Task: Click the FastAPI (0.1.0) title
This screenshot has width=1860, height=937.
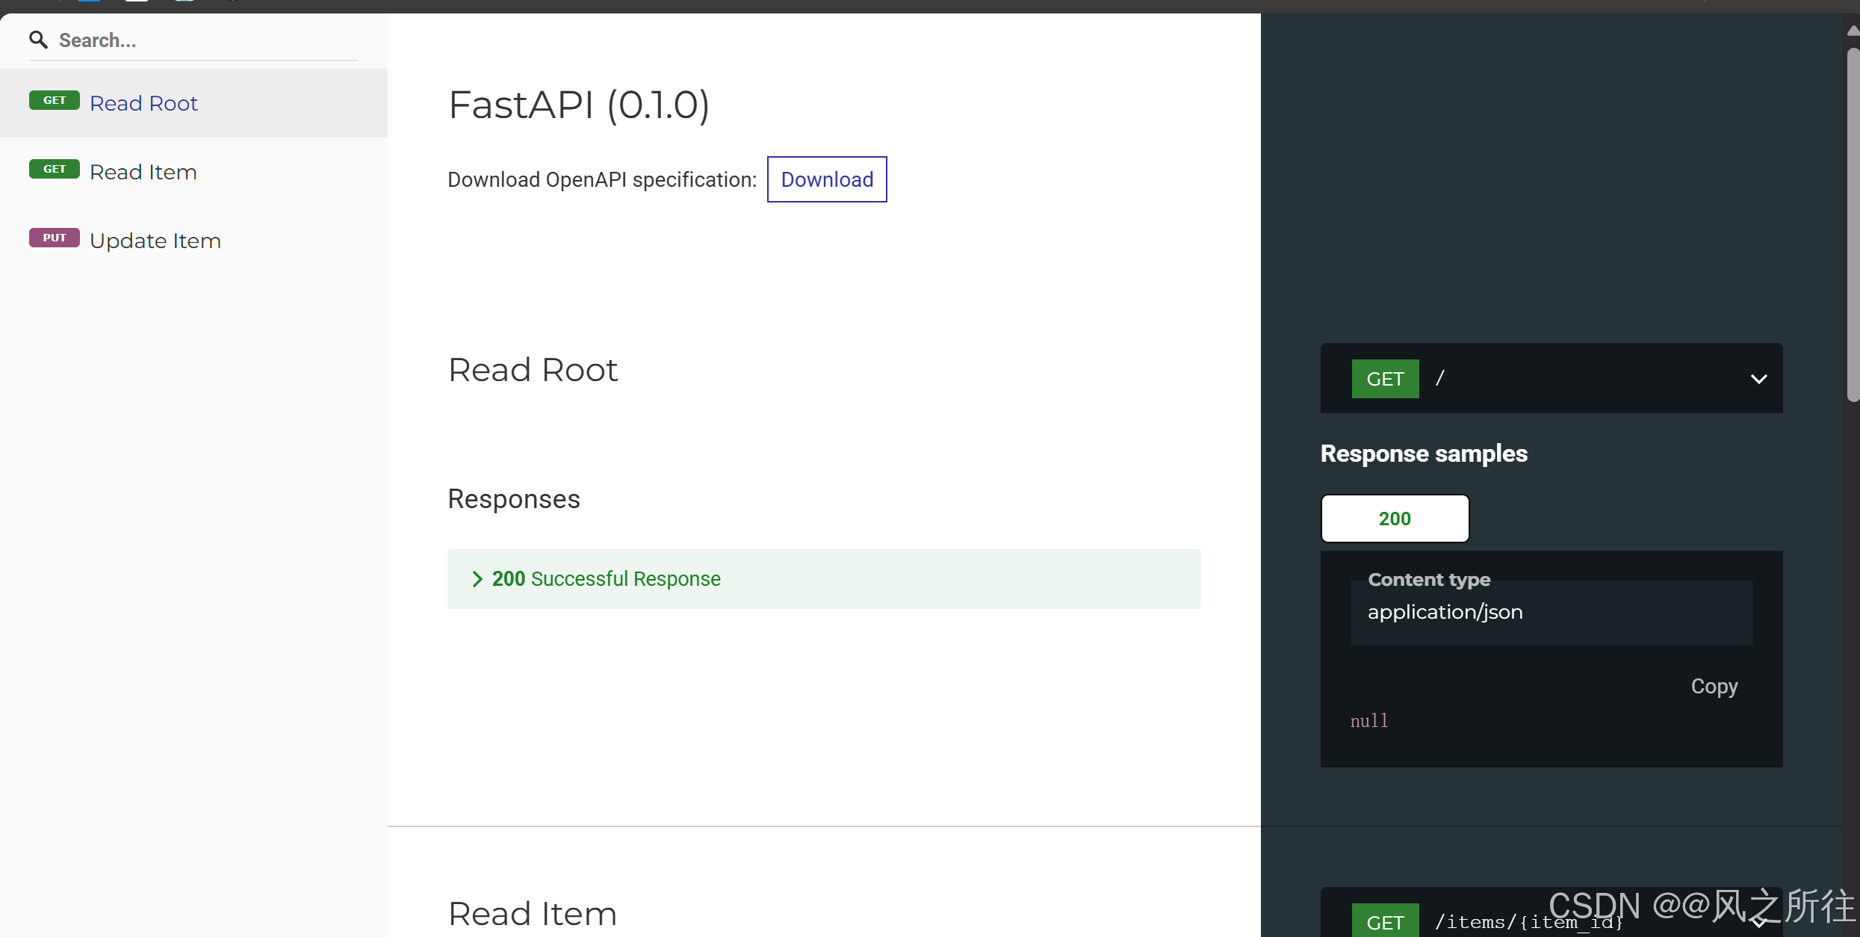Action: (x=578, y=105)
